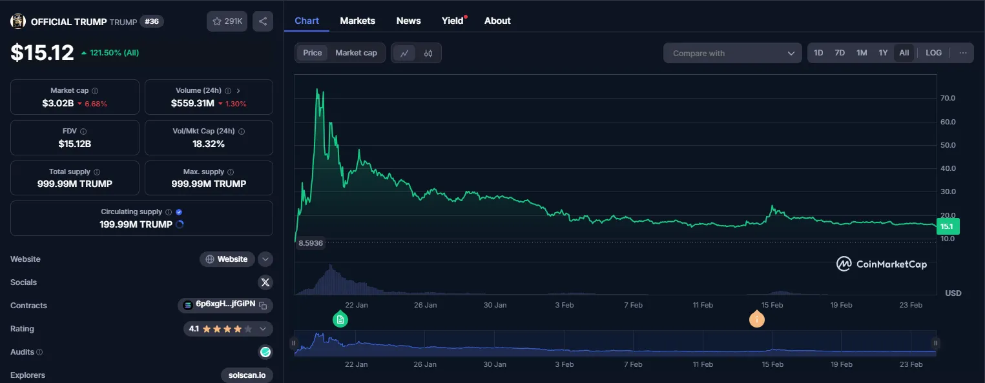Click the left range slider handle
985x383 pixels.
coord(295,344)
